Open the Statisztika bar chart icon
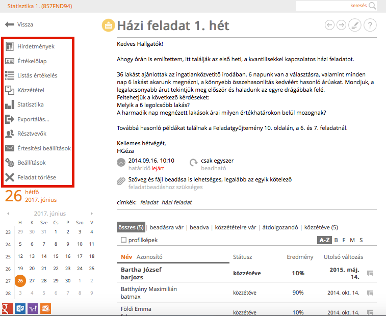The image size is (386, 316). click(x=10, y=104)
